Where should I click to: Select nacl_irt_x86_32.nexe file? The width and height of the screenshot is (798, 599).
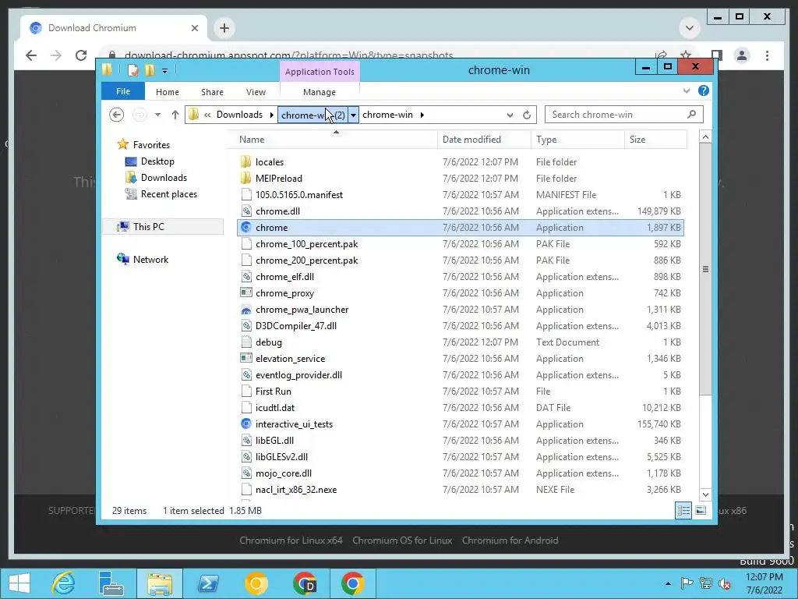coord(295,490)
